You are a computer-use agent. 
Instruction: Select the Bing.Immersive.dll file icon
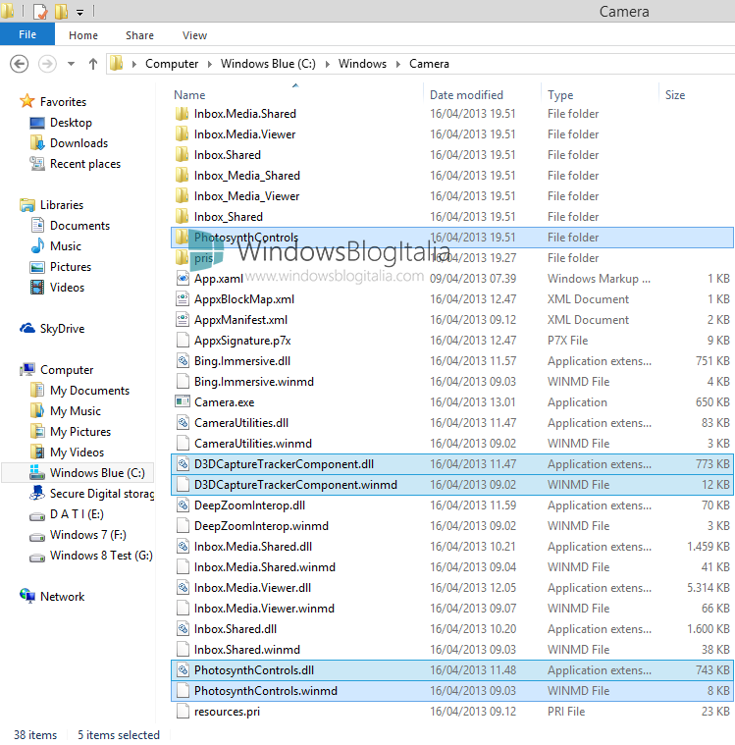point(183,361)
